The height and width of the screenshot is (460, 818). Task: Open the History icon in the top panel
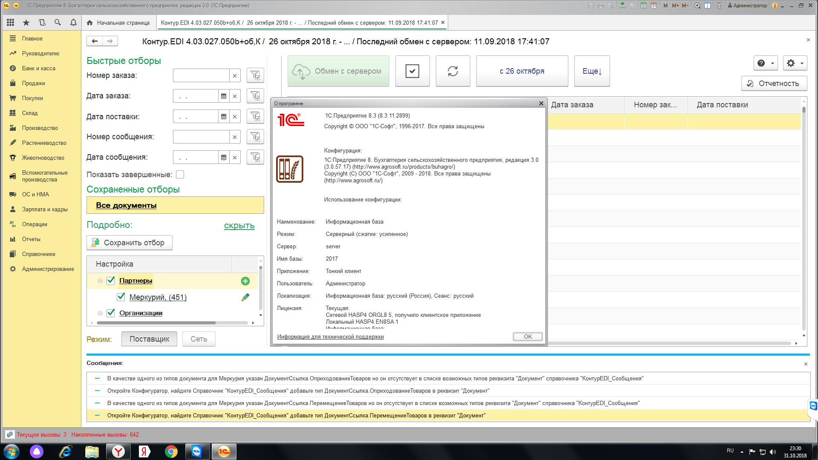(42, 23)
